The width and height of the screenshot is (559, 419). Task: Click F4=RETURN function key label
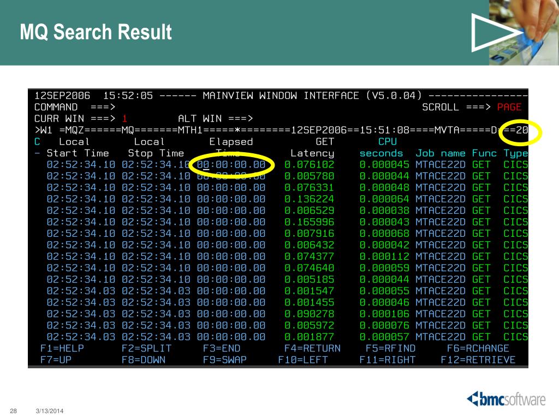312,349
